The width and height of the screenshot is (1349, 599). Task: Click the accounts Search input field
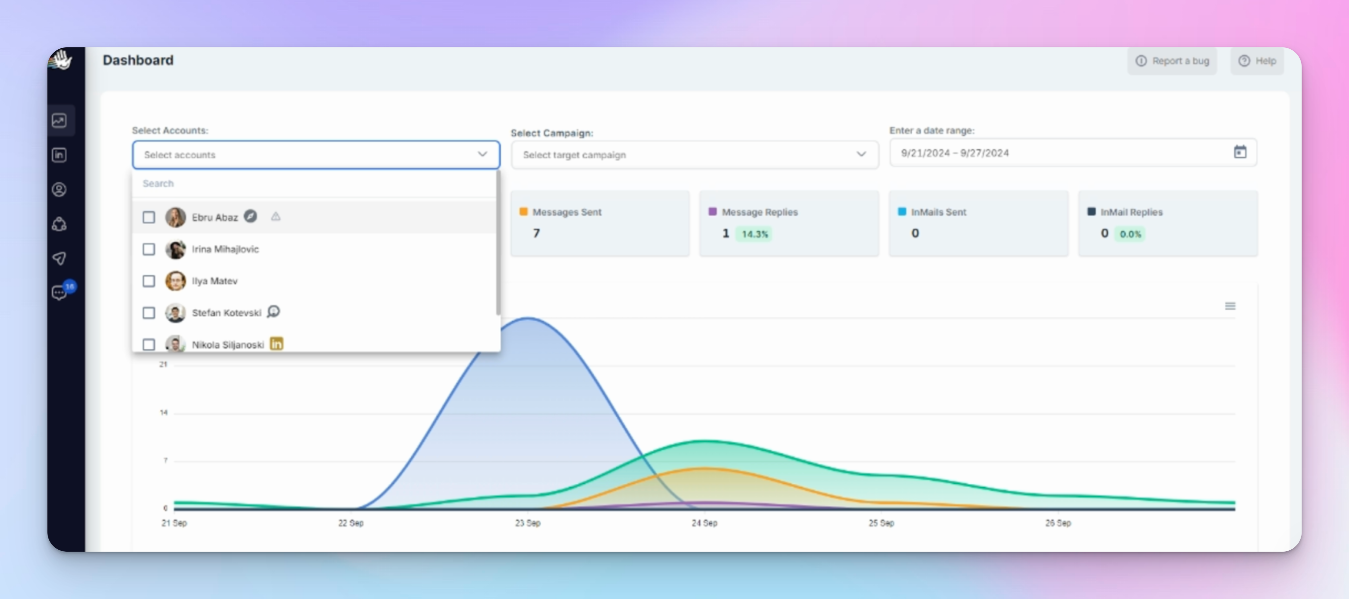tap(314, 184)
